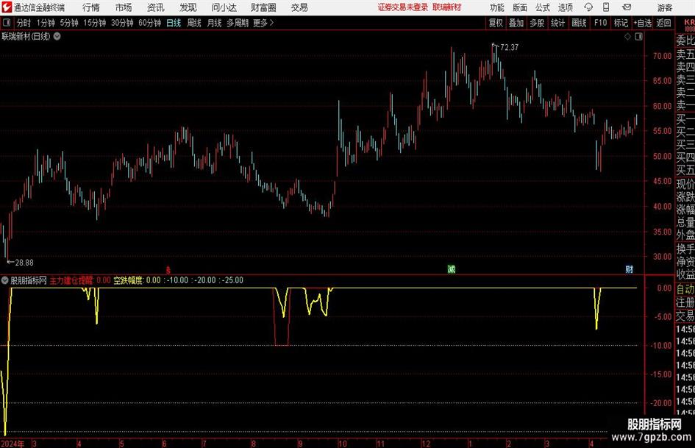The image size is (695, 448).
Task: Click the 多股 multi-stock toolbar button
Action: pyautogui.click(x=537, y=23)
